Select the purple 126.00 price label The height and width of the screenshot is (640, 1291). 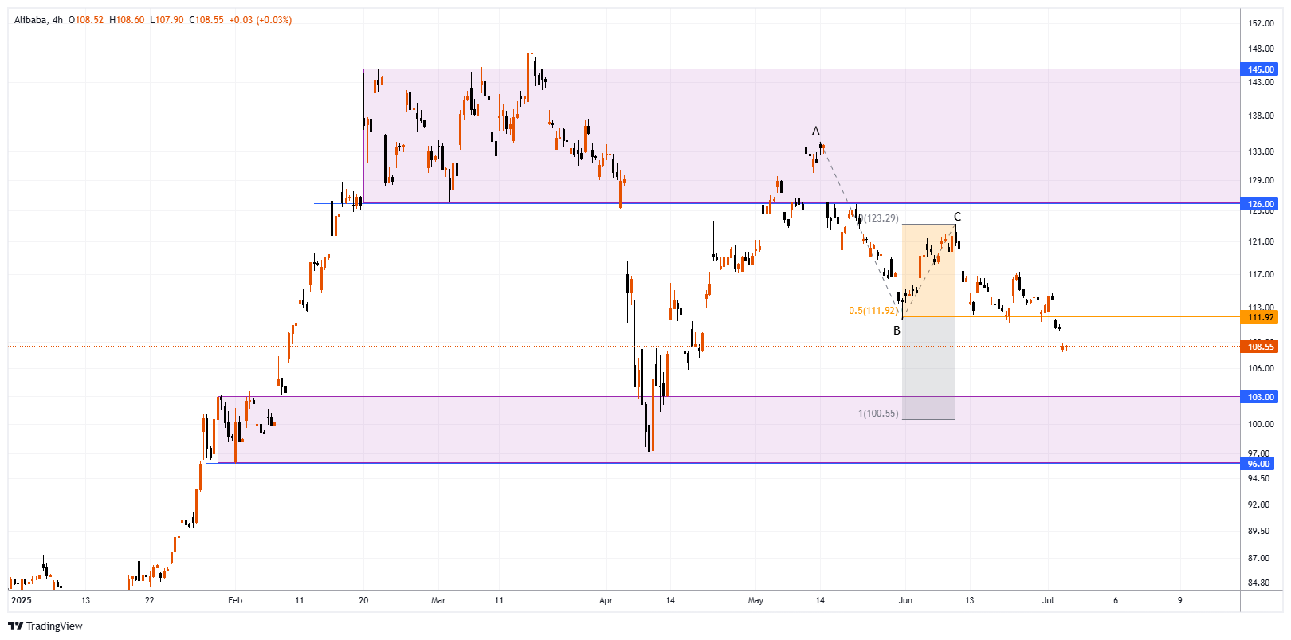coord(1260,204)
